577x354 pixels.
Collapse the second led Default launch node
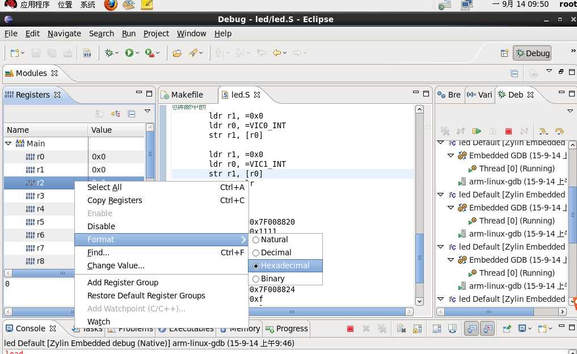click(x=440, y=195)
